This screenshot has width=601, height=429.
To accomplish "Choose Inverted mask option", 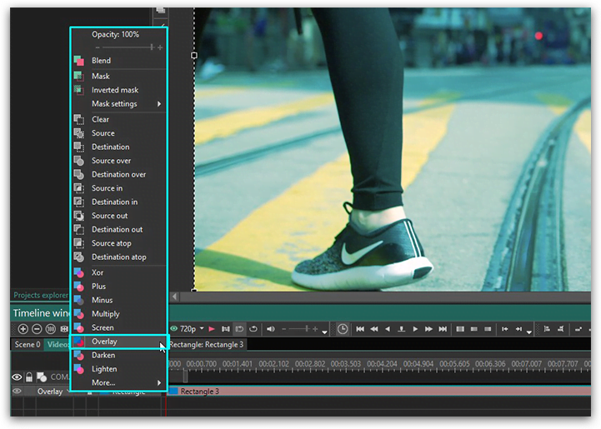I will pos(119,90).
